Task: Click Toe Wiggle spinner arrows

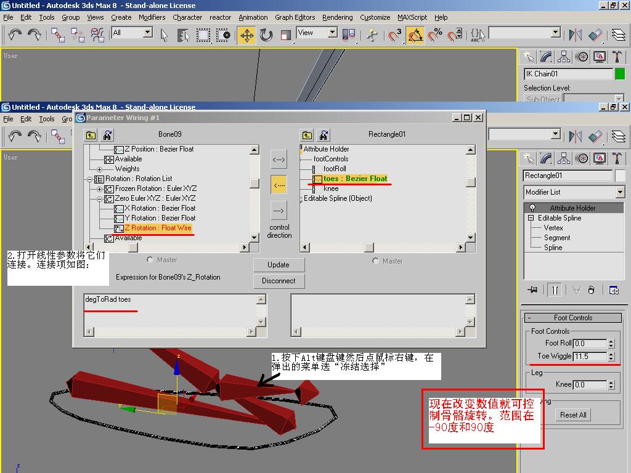Action: (x=611, y=357)
